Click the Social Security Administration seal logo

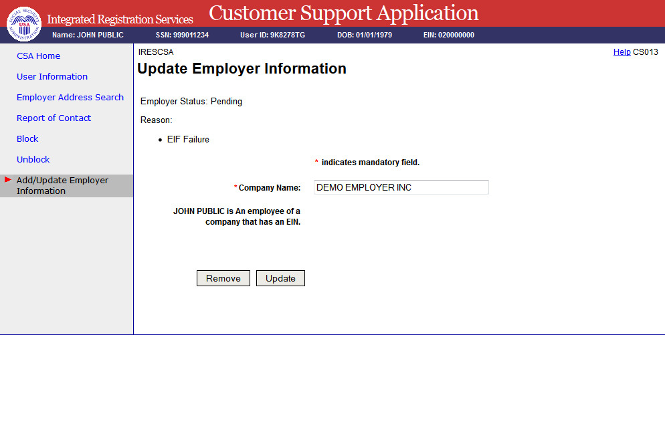(24, 24)
